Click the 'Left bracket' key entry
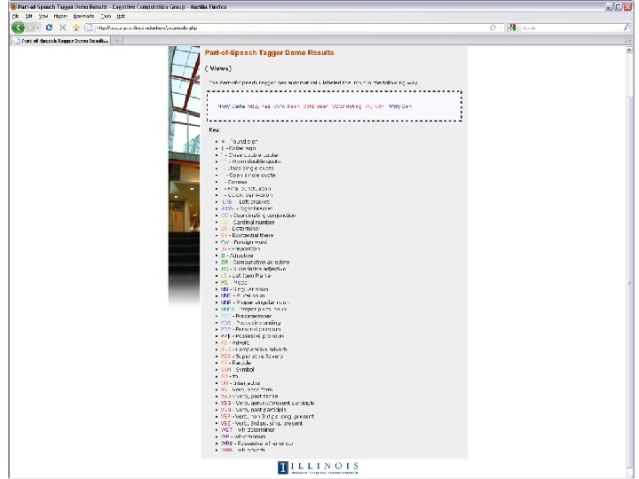 245,201
